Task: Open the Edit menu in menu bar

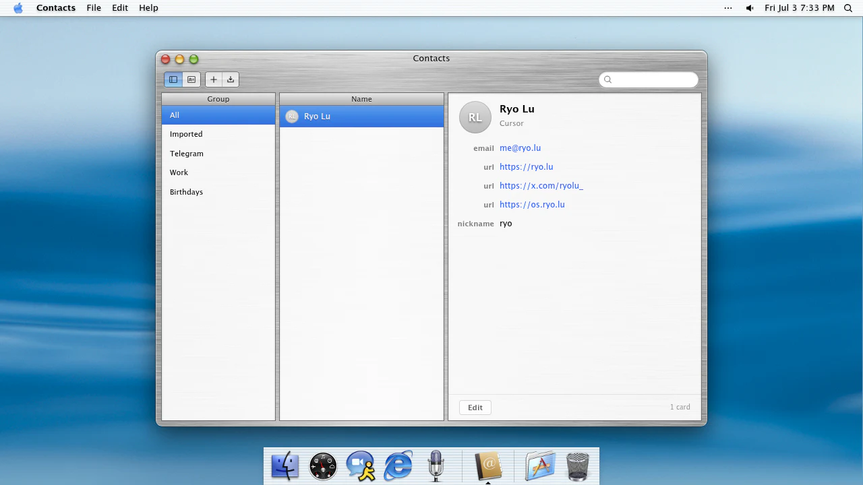Action: [x=120, y=8]
